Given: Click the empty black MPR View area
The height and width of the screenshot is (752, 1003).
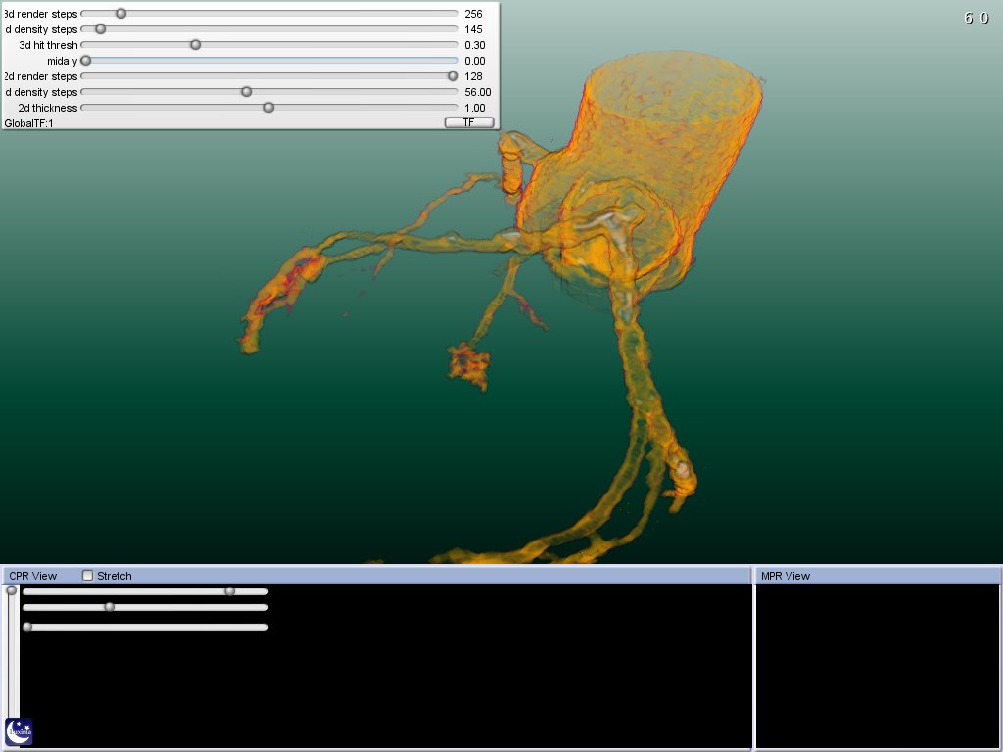Looking at the screenshot, I should coord(878,666).
